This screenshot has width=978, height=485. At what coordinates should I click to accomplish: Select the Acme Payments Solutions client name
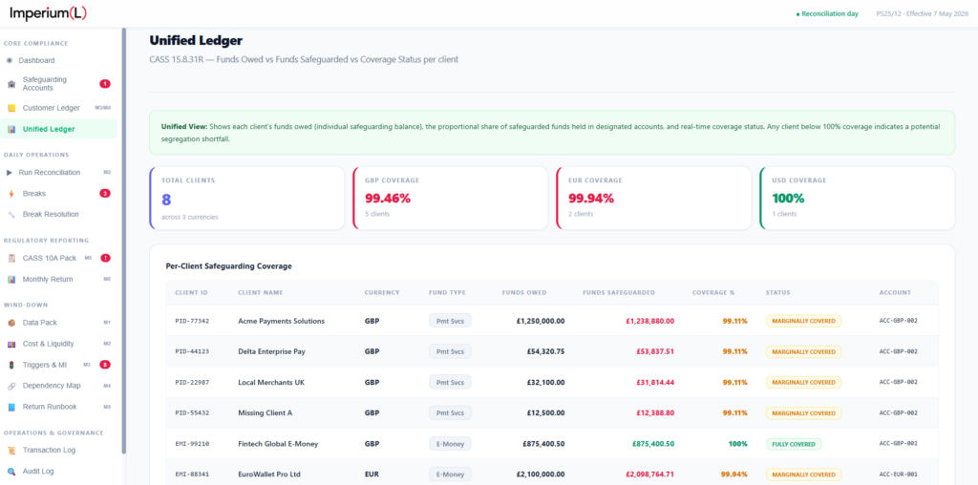click(x=282, y=321)
